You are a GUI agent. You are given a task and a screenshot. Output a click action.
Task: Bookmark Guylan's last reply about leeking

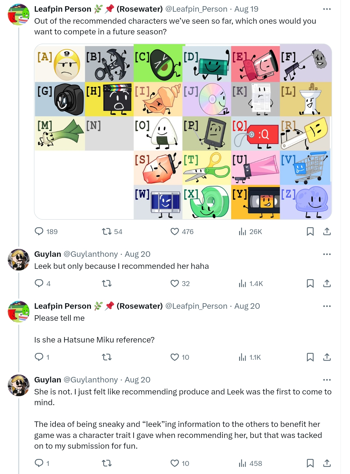pyautogui.click(x=310, y=463)
